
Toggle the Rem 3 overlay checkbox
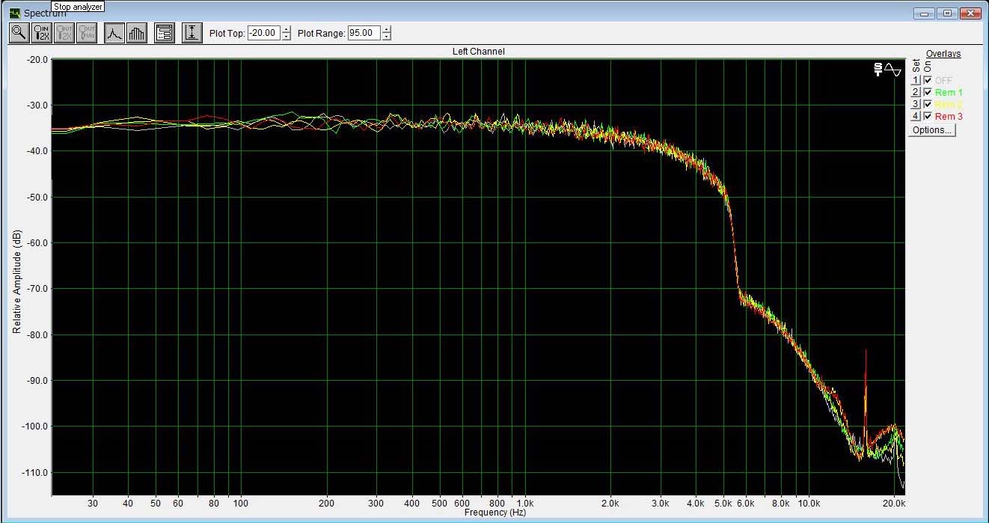click(x=928, y=116)
